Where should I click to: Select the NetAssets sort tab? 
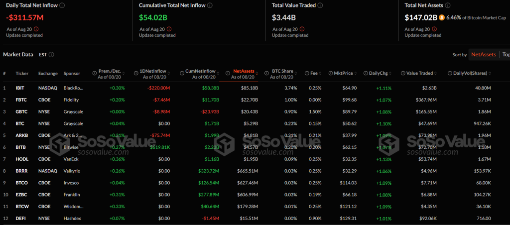pos(483,54)
